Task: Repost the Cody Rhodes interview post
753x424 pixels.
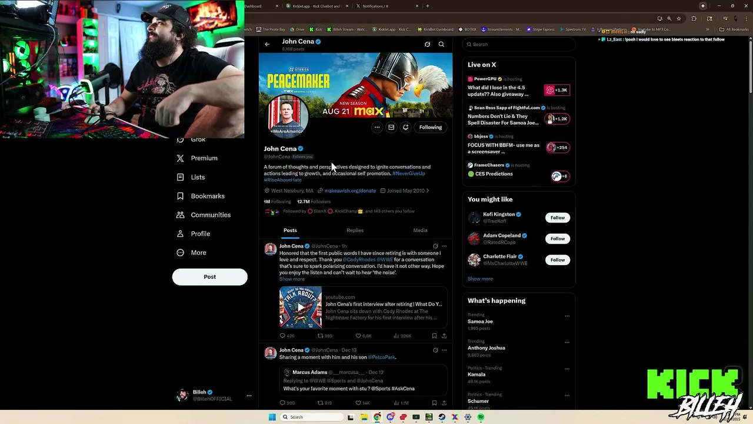Action: click(x=325, y=336)
